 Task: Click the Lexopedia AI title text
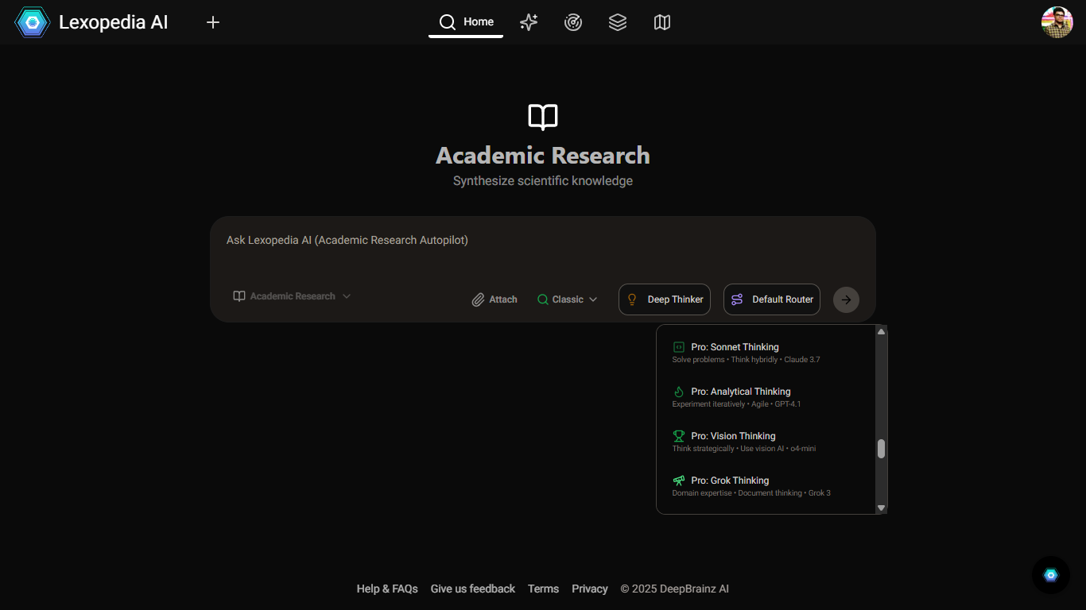(x=114, y=22)
